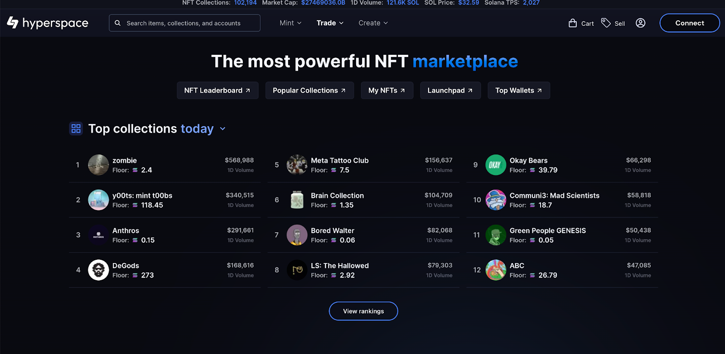Click the $340,515 volume value
This screenshot has width=725, height=354.
tap(240, 195)
